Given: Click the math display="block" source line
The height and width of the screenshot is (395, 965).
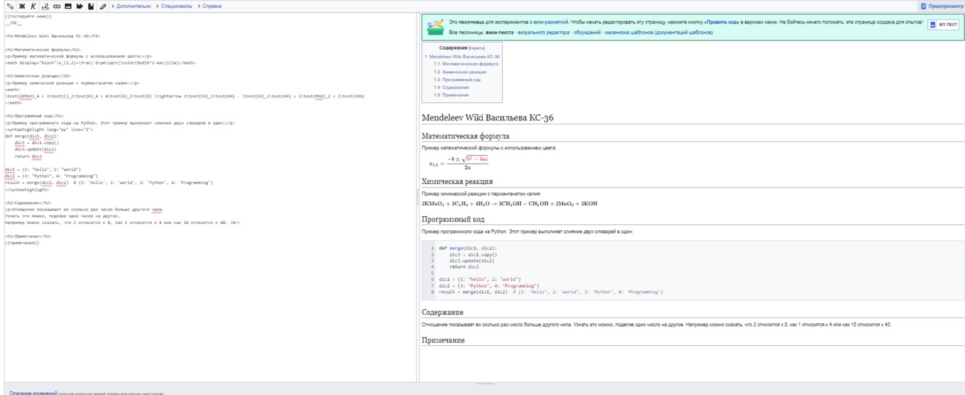Looking at the screenshot, I should point(100,63).
